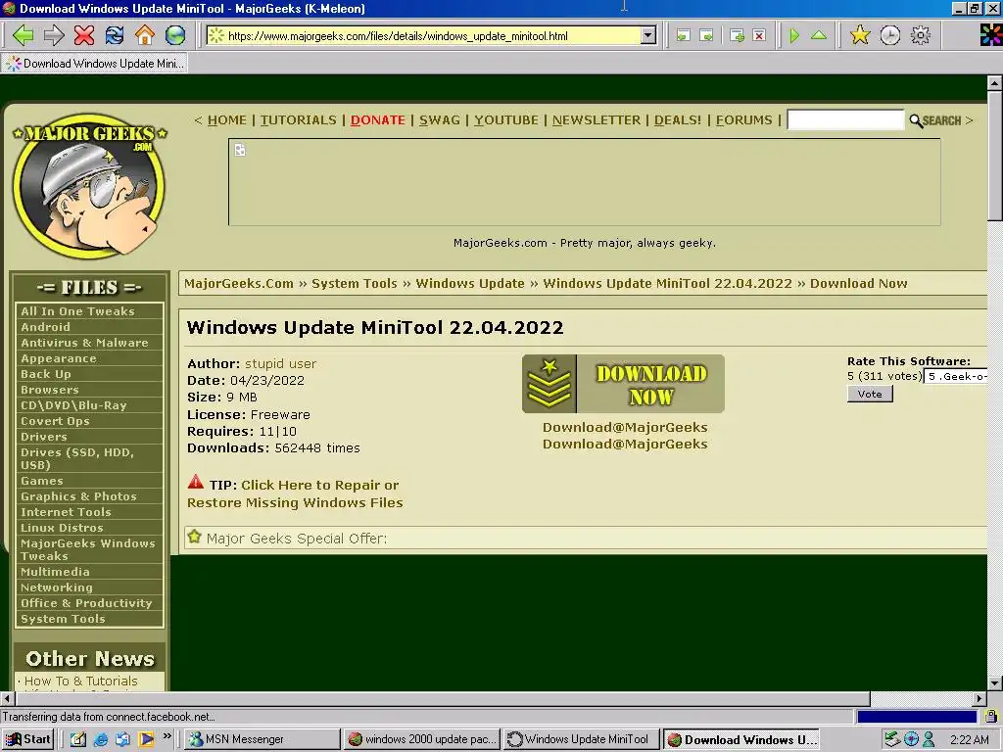
Task: Open Internet Explorer from quick launch
Action: coord(101,739)
